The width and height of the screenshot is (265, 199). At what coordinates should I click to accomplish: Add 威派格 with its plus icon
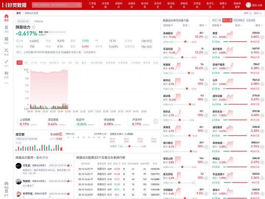[206, 99]
